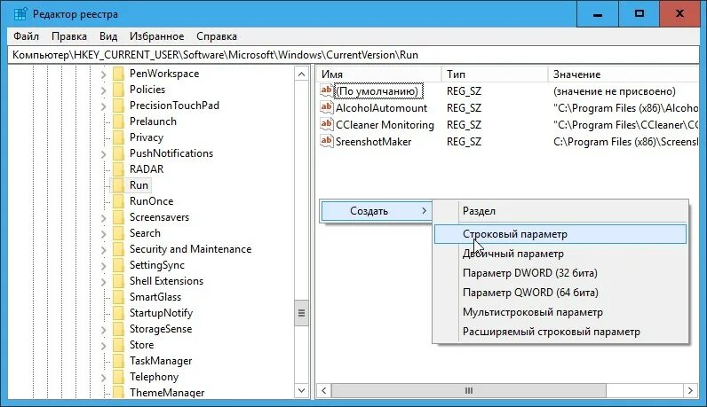Screen dimensions: 707x407
Task: Click the (значение не присвоено) cell
Action: coord(614,91)
